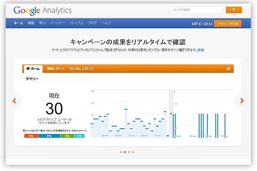This screenshot has height=171, width=257.
Task: Follow the 詳細 link under the headline
Action: (x=201, y=50)
